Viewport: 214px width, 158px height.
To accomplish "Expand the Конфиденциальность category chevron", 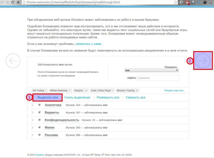I will [32, 120].
